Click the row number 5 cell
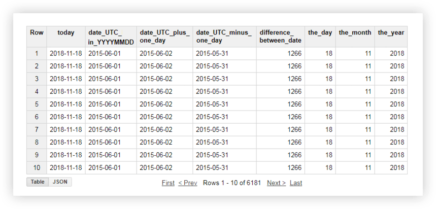The image size is (436, 209). click(37, 104)
